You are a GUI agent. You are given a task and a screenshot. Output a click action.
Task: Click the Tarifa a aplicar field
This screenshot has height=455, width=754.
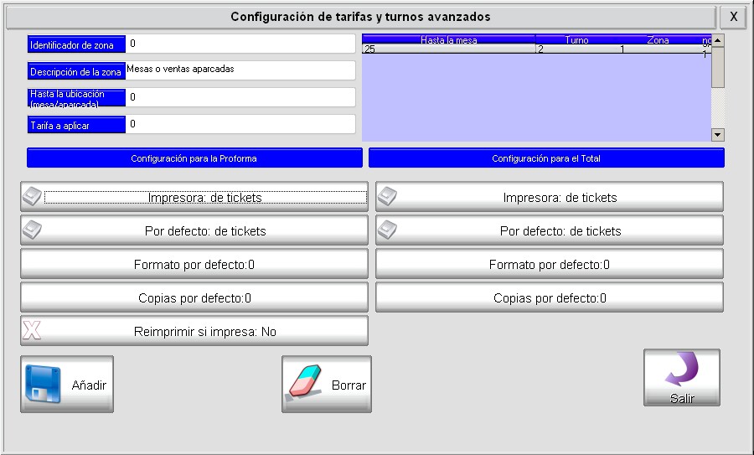(x=240, y=124)
